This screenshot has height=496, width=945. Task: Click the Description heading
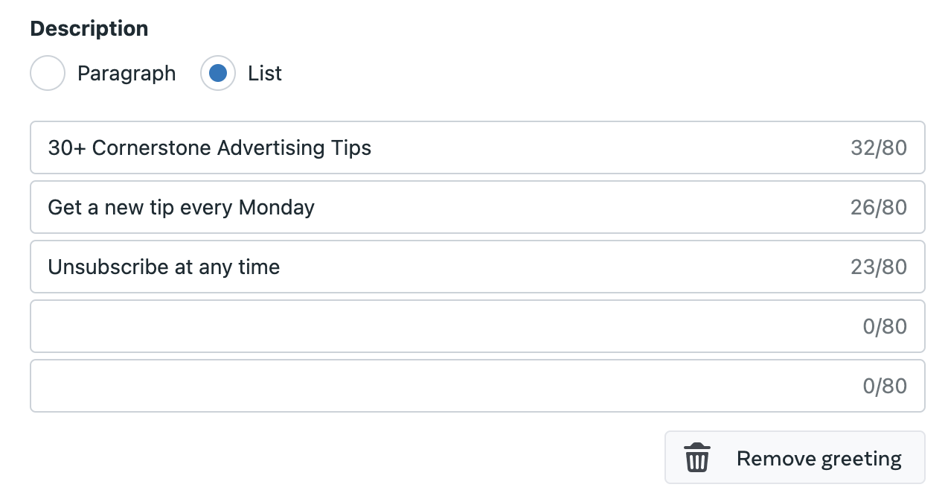pos(89,28)
